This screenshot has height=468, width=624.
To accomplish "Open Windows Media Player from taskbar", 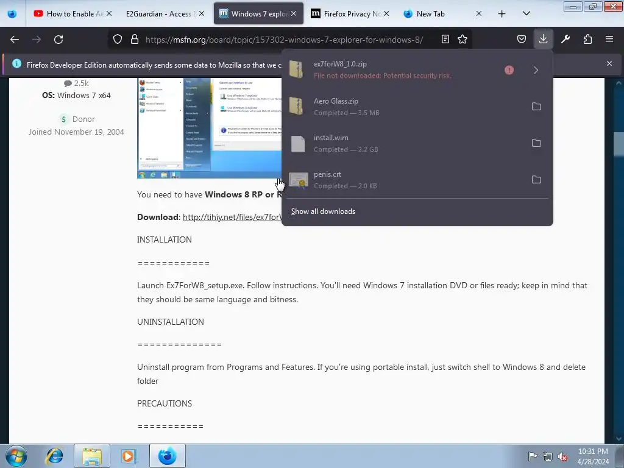I will coord(129,456).
